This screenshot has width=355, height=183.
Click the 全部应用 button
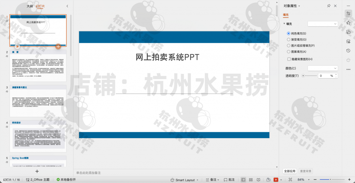point(290,171)
